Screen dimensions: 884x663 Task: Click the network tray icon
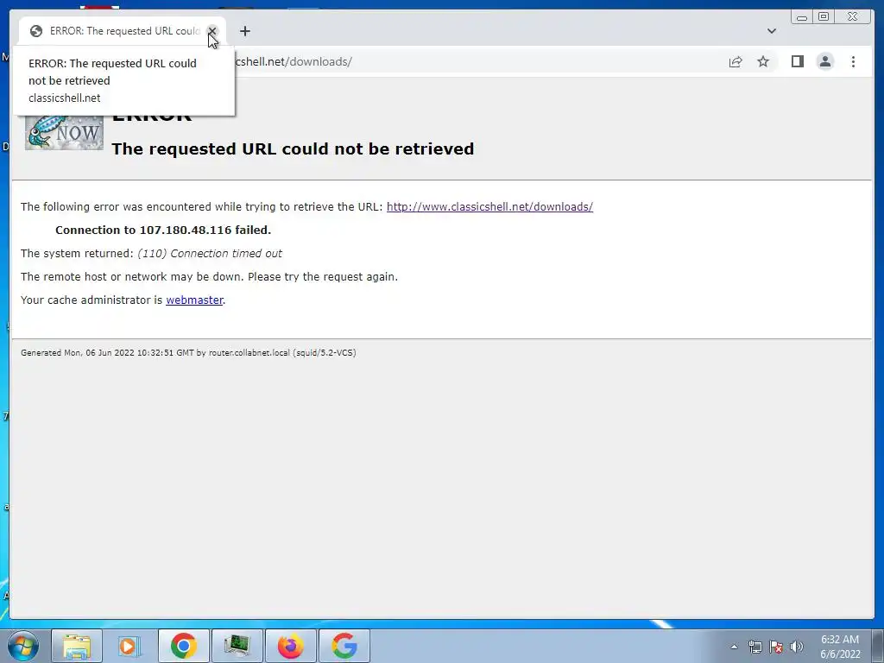coord(755,647)
